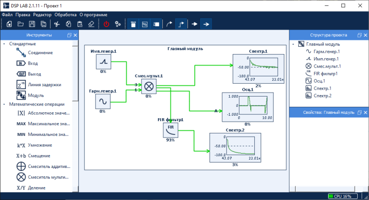Image resolution: width=369 pixels, height=200 pixels.
Task: Click the red power start button
Action: coord(105,24)
